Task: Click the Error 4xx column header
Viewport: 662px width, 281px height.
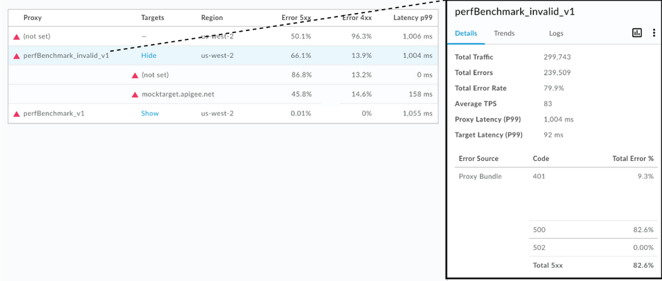Action: coord(357,17)
